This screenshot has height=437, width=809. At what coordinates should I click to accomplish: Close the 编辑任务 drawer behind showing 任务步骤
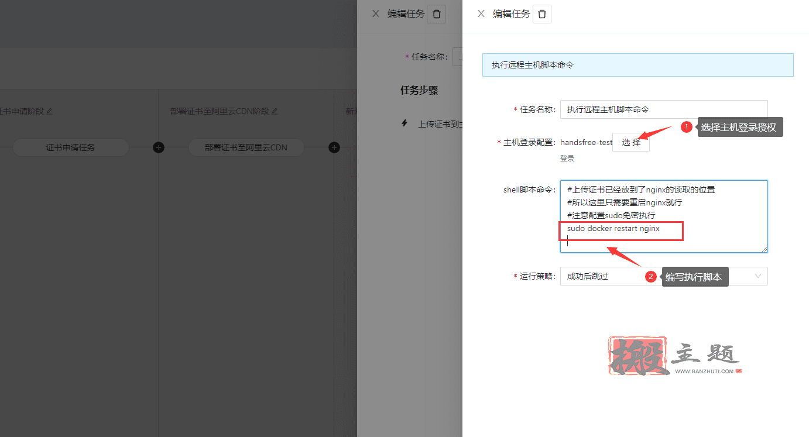click(376, 13)
